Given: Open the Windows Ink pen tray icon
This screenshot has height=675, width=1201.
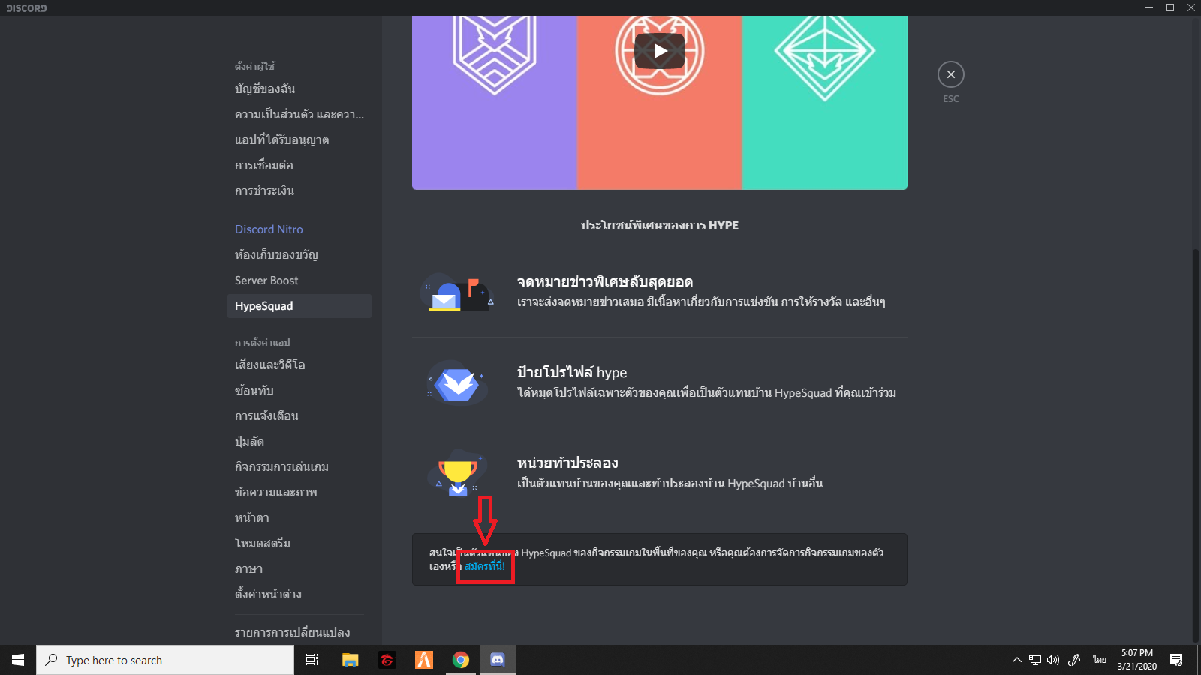Looking at the screenshot, I should pyautogui.click(x=1074, y=660).
